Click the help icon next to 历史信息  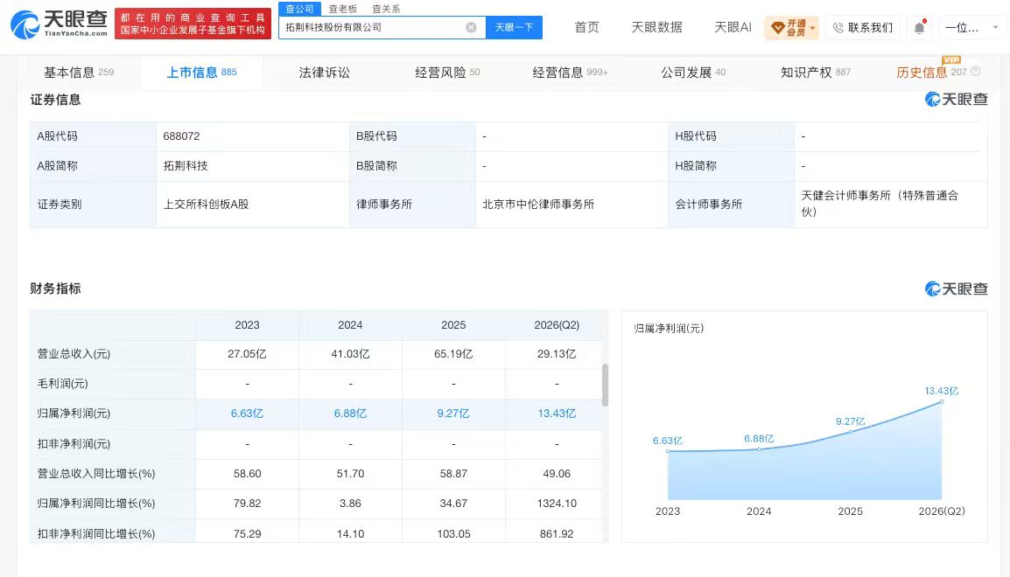pyautogui.click(x=975, y=72)
